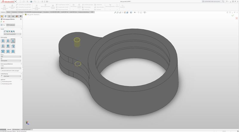The image size is (239, 132).
Task: Switch to ConfigurationManager tab icon
Action: click(9, 16)
